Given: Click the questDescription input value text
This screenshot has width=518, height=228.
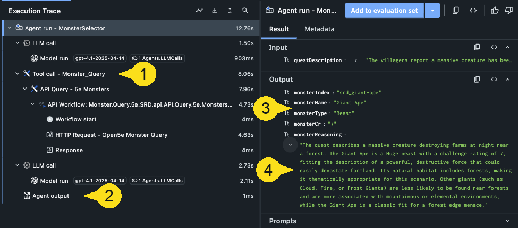Looking at the screenshot, I should 439,60.
